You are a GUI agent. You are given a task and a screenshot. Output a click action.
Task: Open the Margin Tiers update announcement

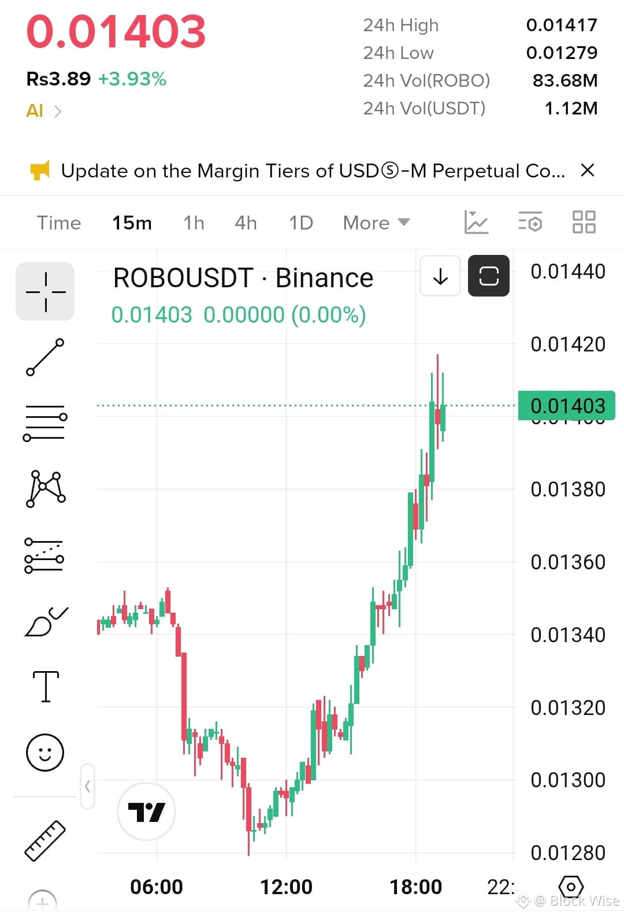click(313, 171)
